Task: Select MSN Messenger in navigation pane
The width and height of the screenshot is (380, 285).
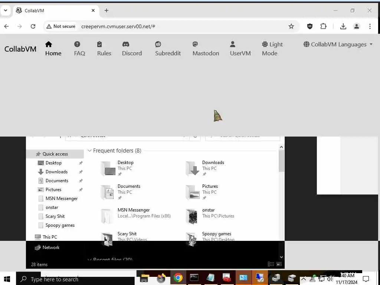Action: click(x=62, y=199)
